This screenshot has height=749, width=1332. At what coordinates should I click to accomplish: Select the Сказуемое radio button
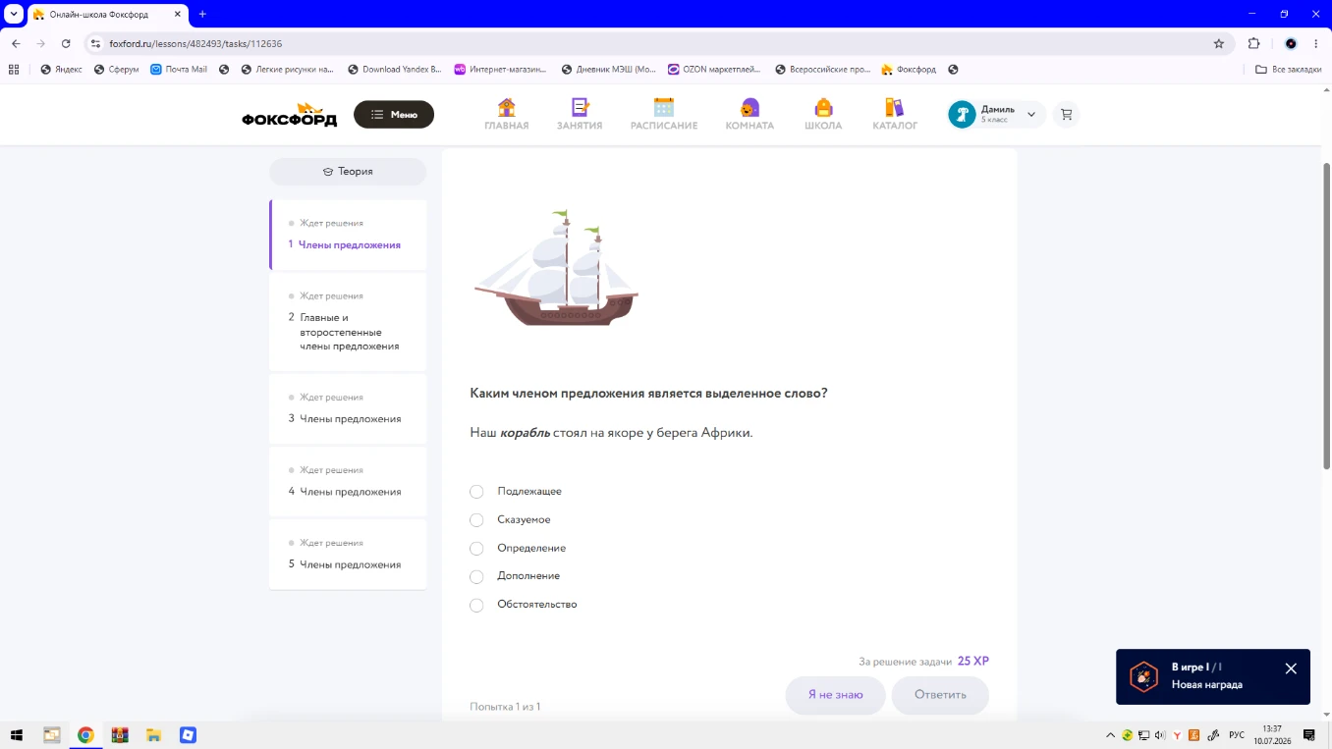[476, 520]
